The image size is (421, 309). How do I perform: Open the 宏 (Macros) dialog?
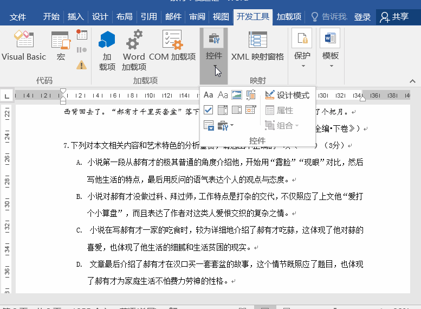(x=61, y=46)
